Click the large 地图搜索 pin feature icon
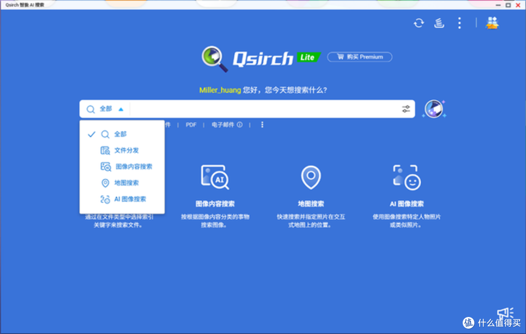Screen dimensions: 526x334 tap(311, 177)
